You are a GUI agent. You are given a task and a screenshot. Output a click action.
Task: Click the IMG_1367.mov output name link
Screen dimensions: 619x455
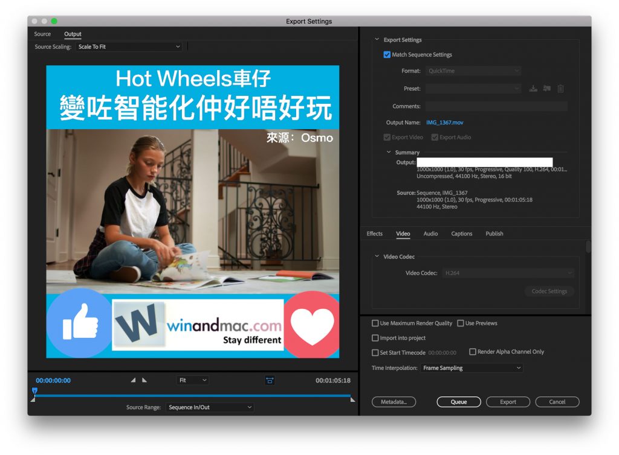point(444,122)
